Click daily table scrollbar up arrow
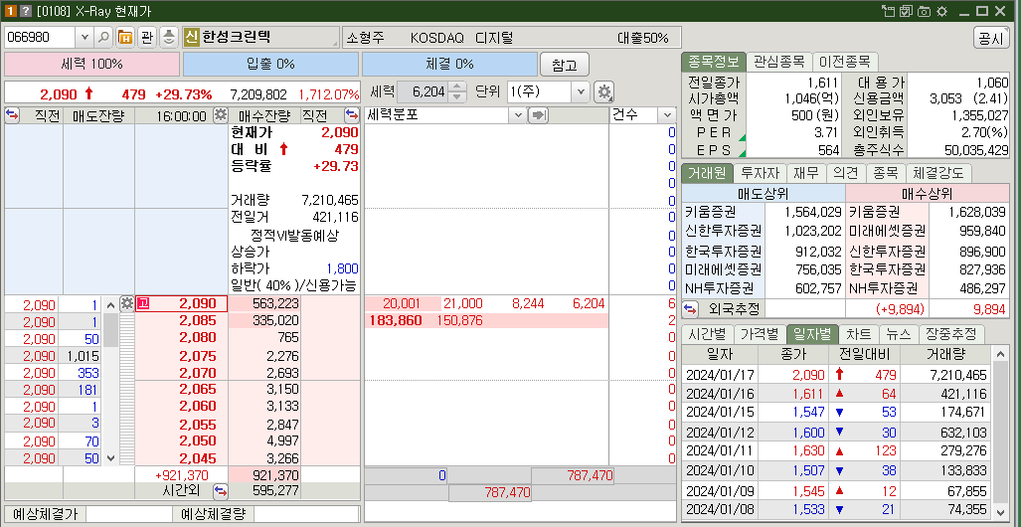The image size is (1021, 527). 999,354
